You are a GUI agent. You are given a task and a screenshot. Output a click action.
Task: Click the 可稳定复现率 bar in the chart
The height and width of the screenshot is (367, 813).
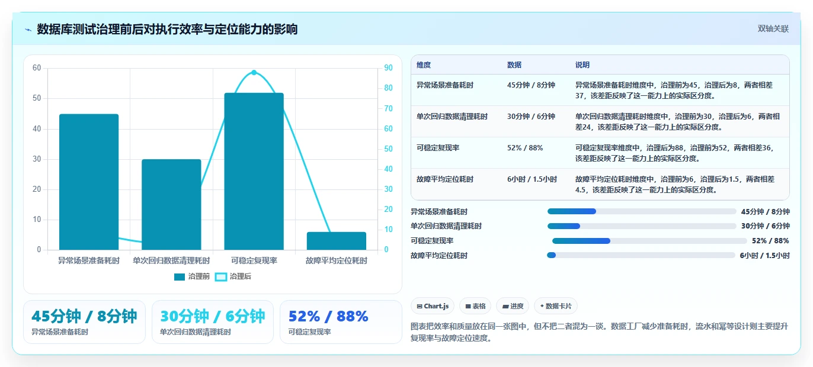254,171
